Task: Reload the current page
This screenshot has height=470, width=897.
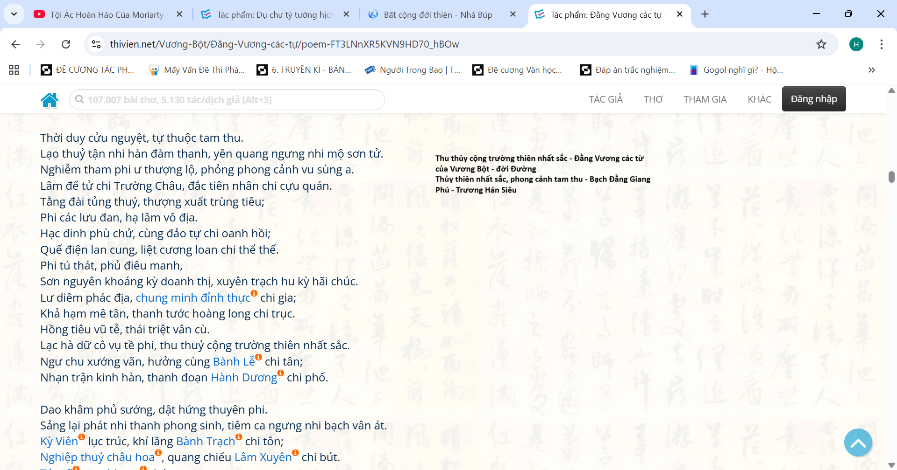Action: click(66, 44)
